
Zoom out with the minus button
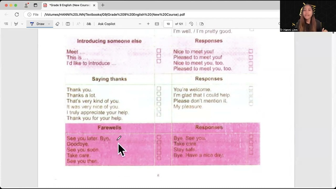click(x=140, y=24)
